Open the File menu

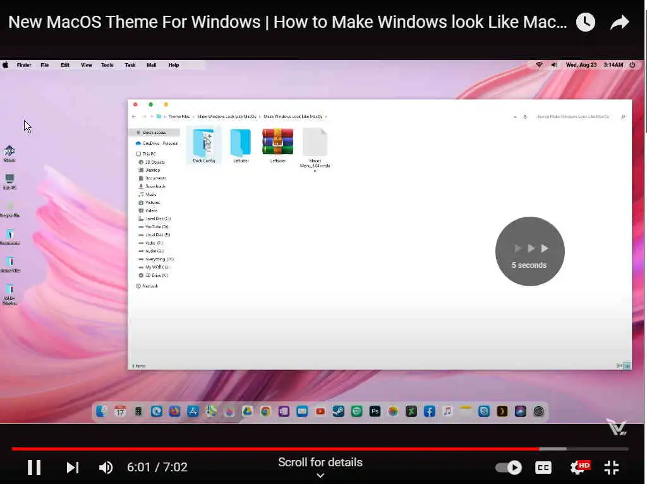pyautogui.click(x=45, y=65)
